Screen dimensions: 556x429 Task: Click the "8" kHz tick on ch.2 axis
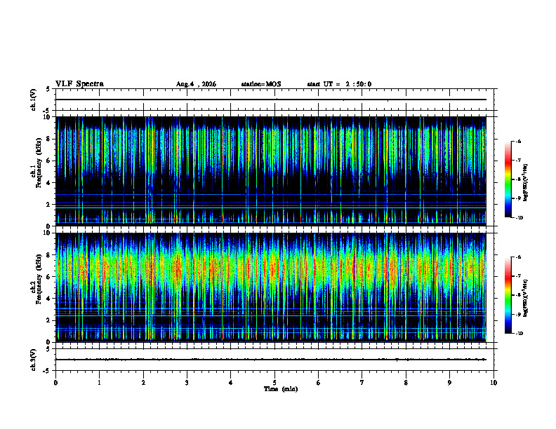click(48, 255)
